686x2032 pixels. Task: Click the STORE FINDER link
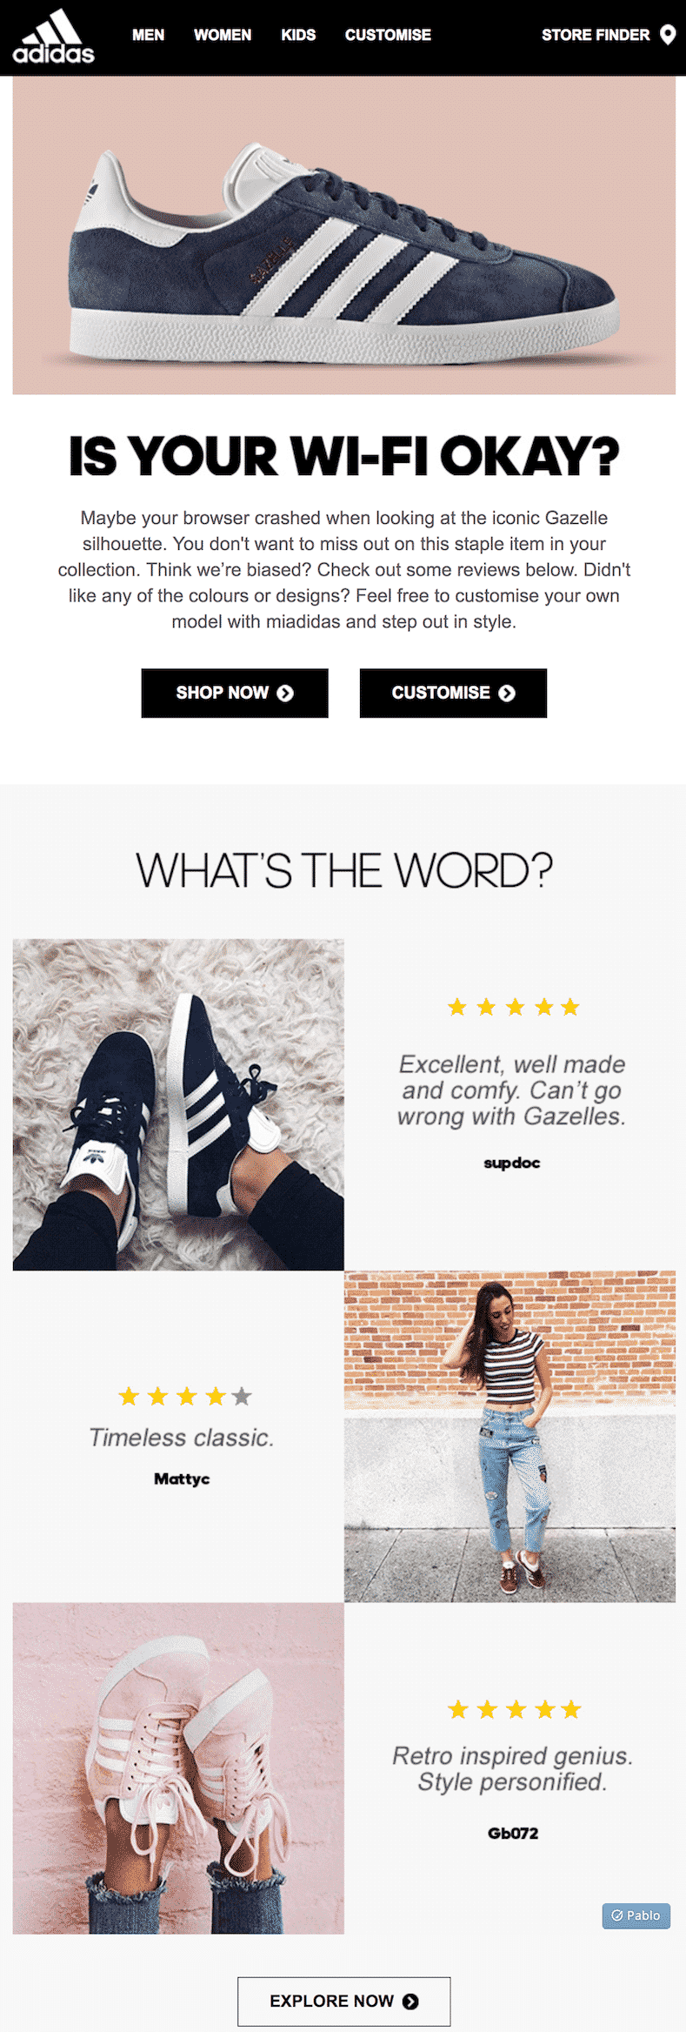click(x=596, y=35)
